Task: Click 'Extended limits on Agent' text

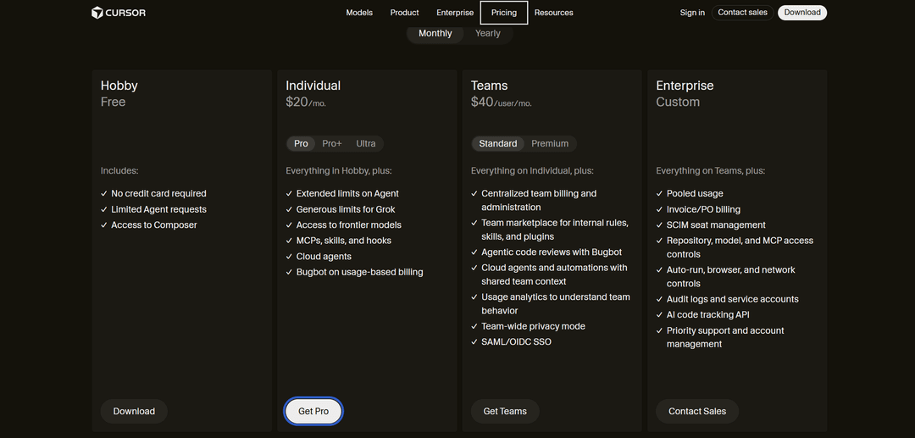Action: coord(348,194)
